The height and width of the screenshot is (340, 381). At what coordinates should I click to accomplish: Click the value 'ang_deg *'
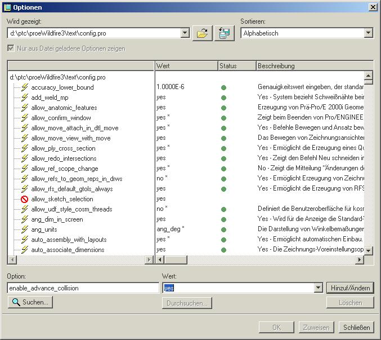click(x=171, y=229)
